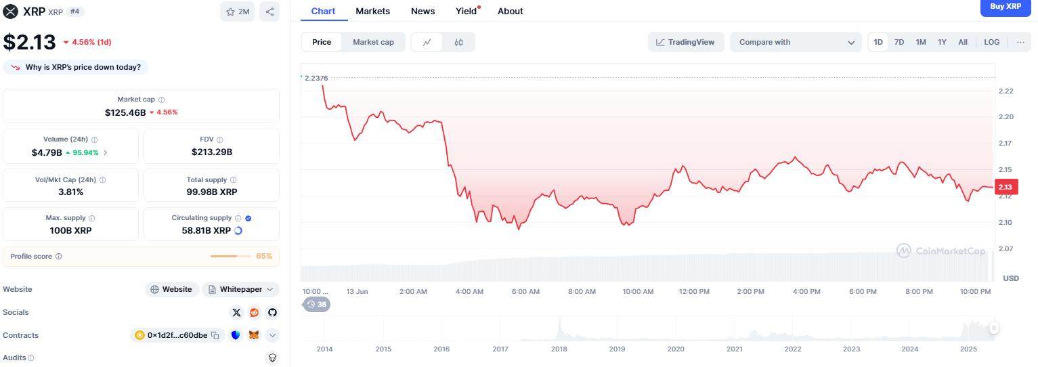Click the 99.98B XRP total supply value

(212, 192)
